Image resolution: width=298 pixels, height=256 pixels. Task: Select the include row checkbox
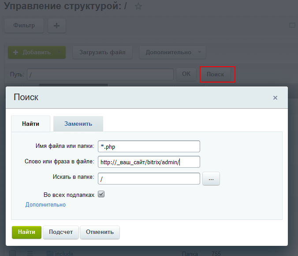[13, 253]
